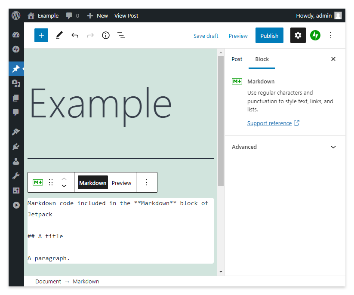Click the blue Add block plus button
Image resolution: width=354 pixels, height=295 pixels.
[x=41, y=36]
